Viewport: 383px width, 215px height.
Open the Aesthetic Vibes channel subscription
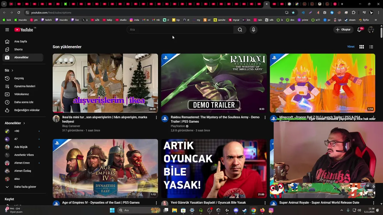point(23,155)
